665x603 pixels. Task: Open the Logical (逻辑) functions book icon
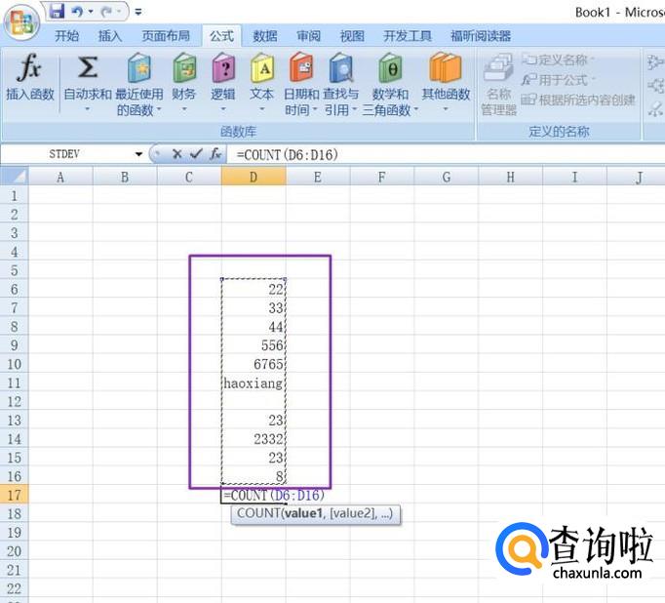[223, 70]
